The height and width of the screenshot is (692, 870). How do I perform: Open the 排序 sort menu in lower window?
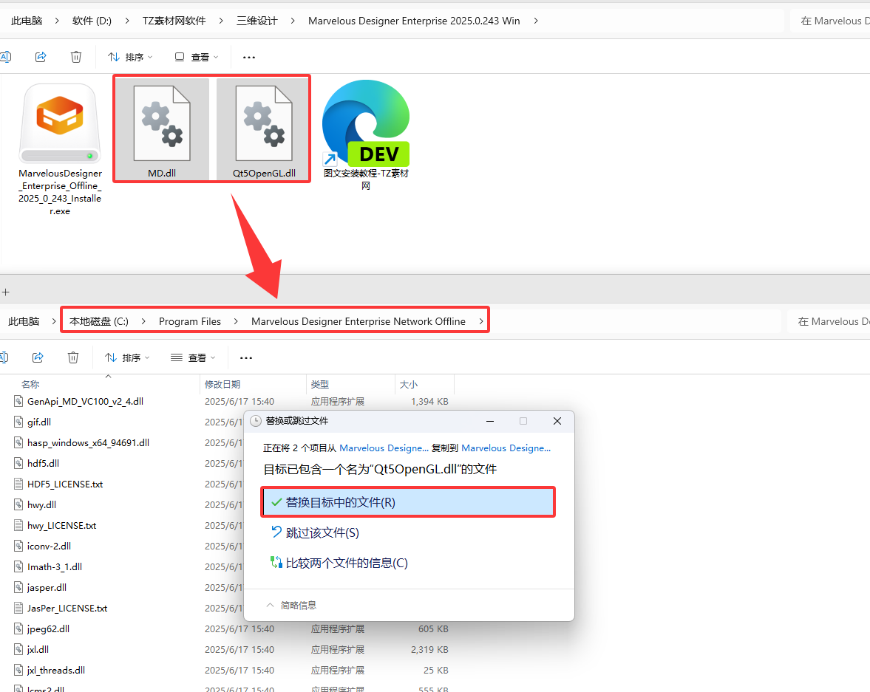click(x=128, y=357)
